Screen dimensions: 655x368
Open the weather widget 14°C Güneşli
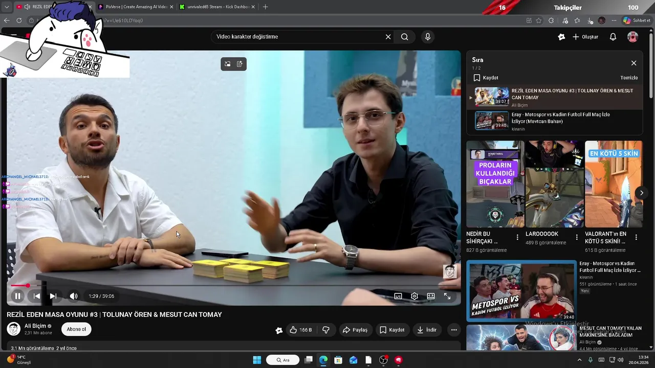point(19,360)
